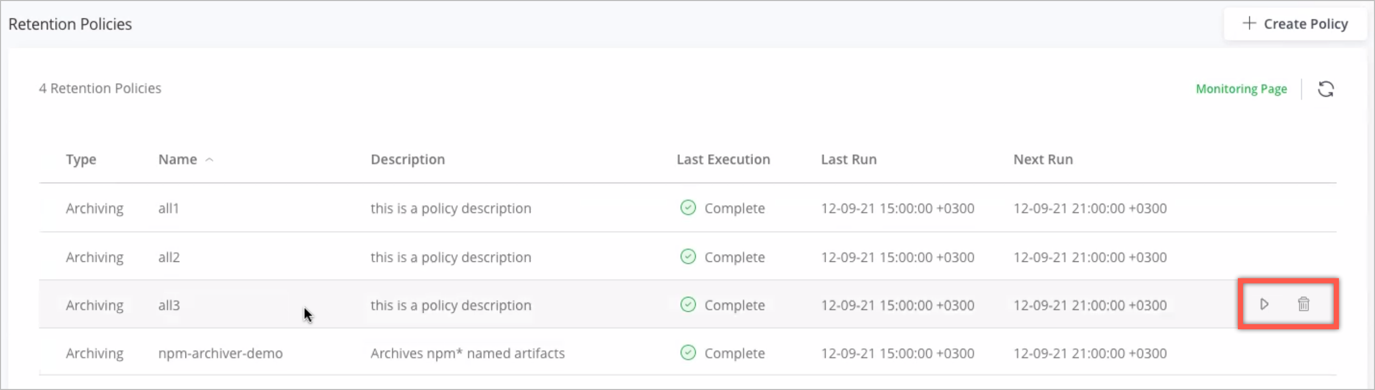Toggle the Name column sort arrow
The image size is (1375, 390).
tap(209, 160)
